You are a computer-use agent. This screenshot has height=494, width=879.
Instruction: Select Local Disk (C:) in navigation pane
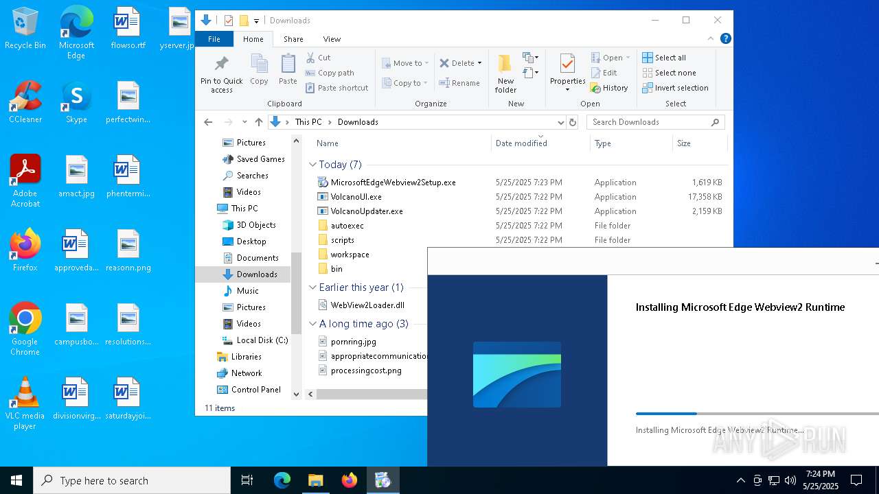pos(255,340)
